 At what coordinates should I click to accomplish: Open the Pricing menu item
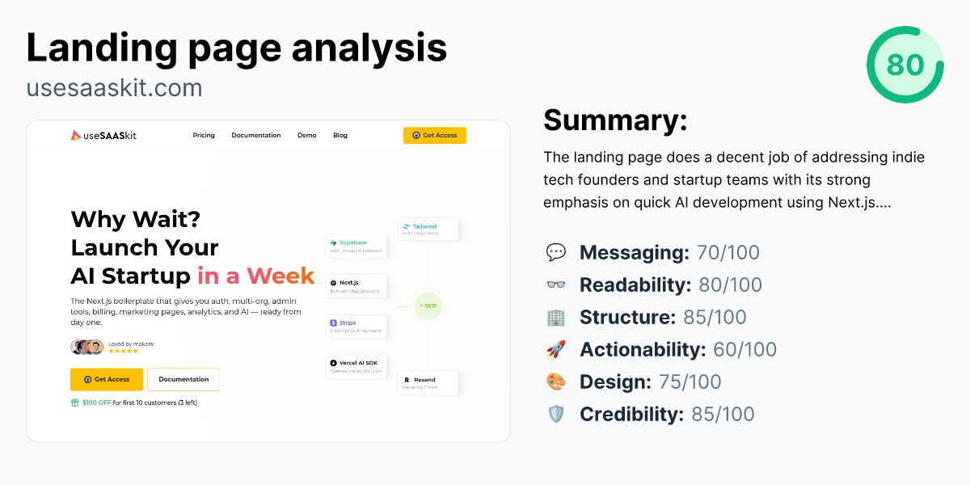(x=204, y=135)
